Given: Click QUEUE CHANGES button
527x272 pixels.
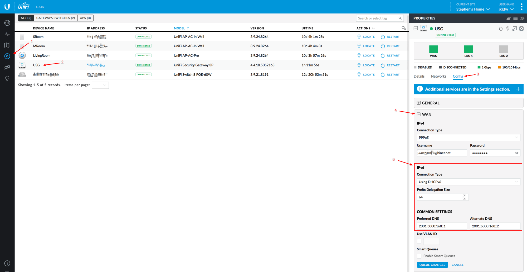Looking at the screenshot, I should coord(432,265).
